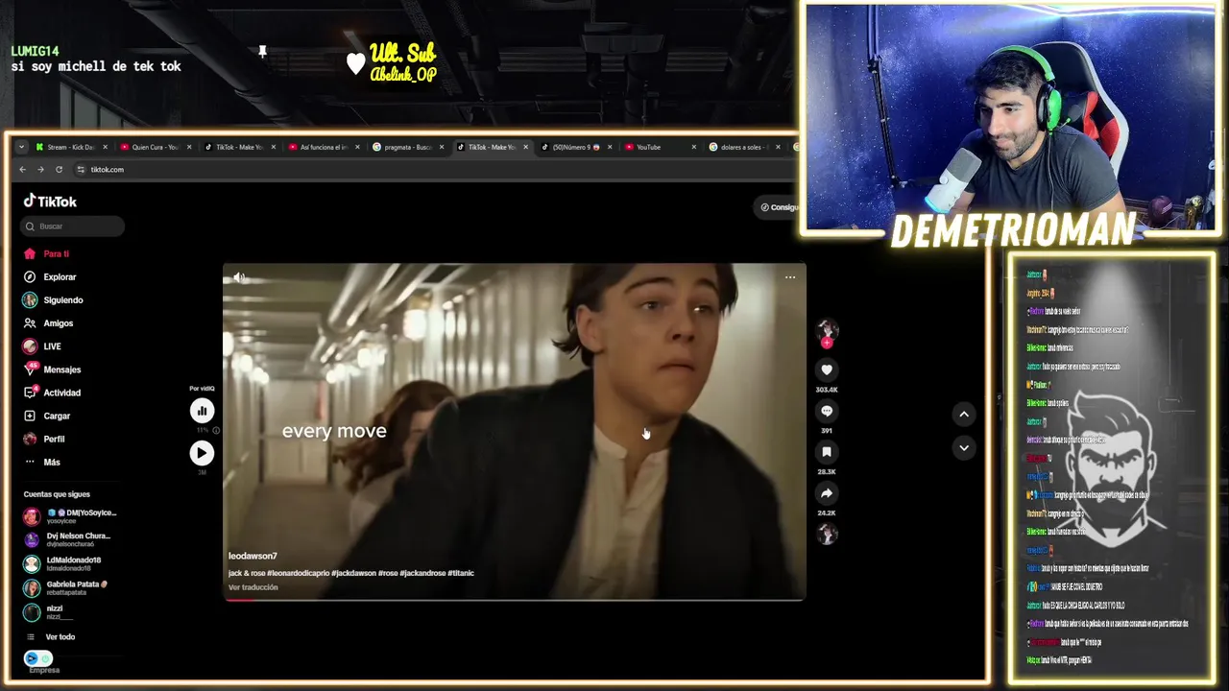1229x691 pixels.
Task: Open the site info icon in address bar
Action: pos(81,170)
